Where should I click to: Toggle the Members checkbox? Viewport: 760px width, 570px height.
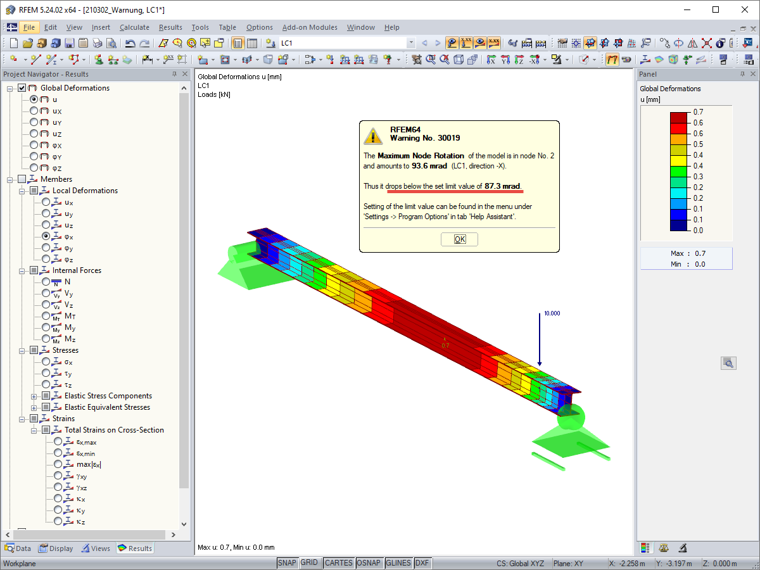[22, 179]
